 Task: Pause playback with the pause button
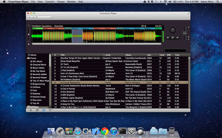173,38
